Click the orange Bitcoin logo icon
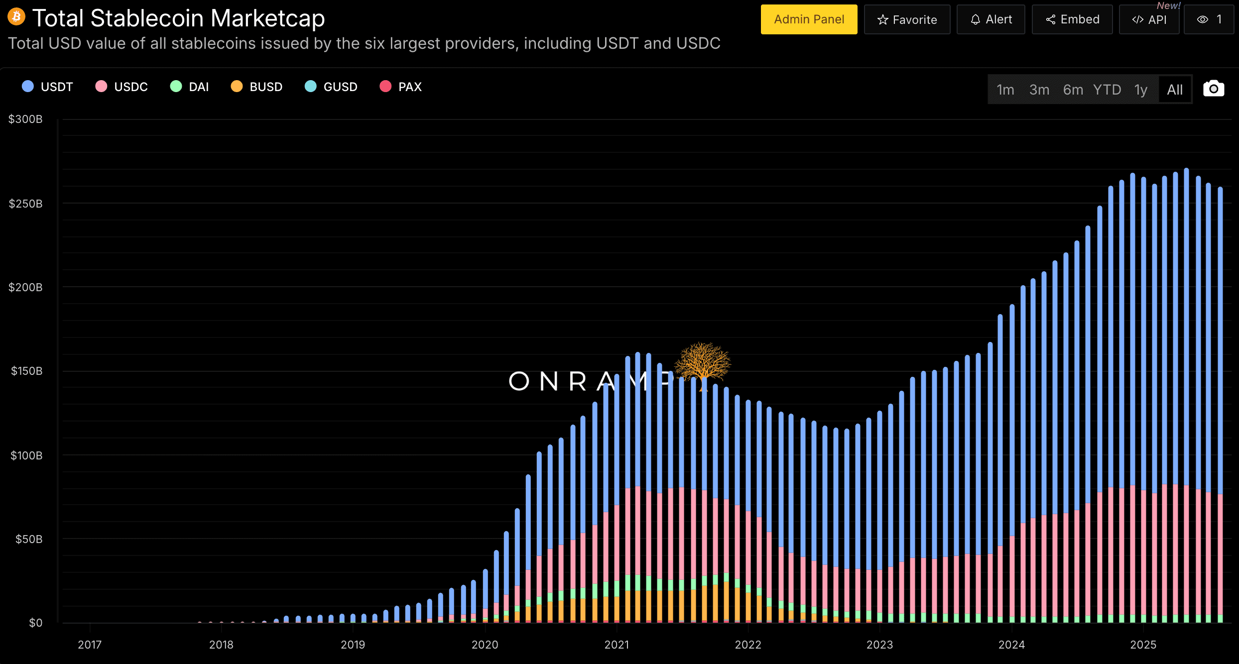1239x664 pixels. 16,16
